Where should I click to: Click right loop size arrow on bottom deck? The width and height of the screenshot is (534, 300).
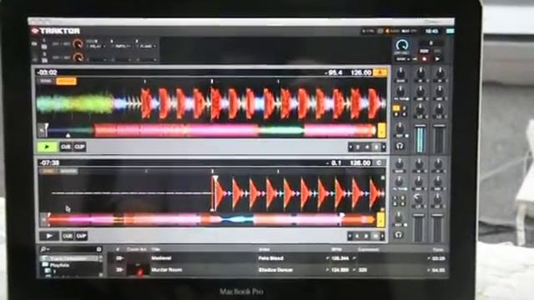(x=383, y=236)
